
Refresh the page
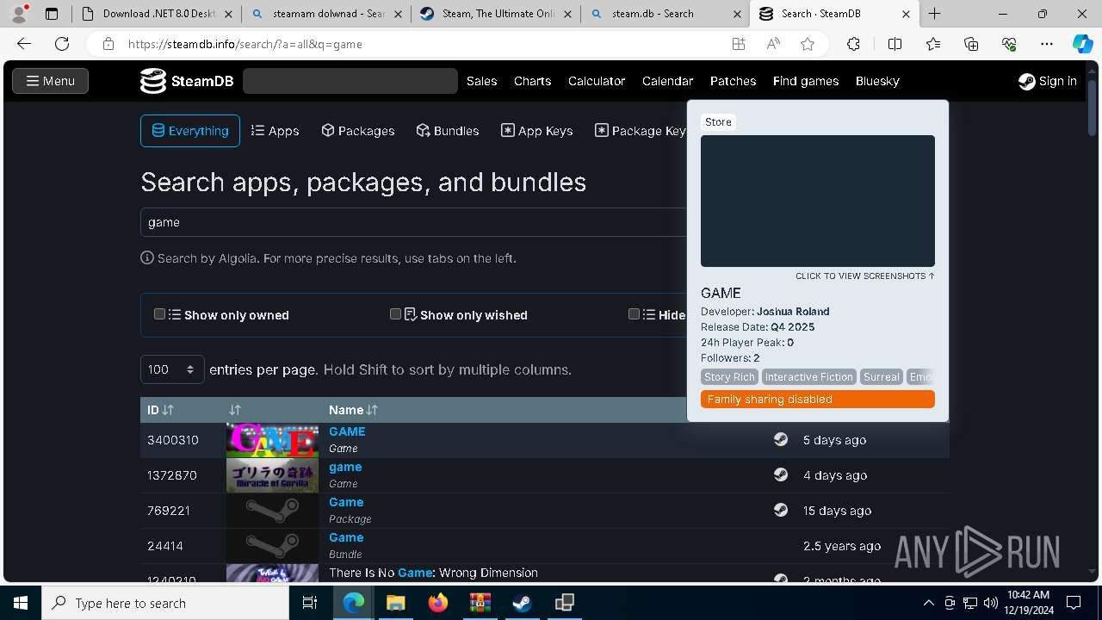coord(62,44)
